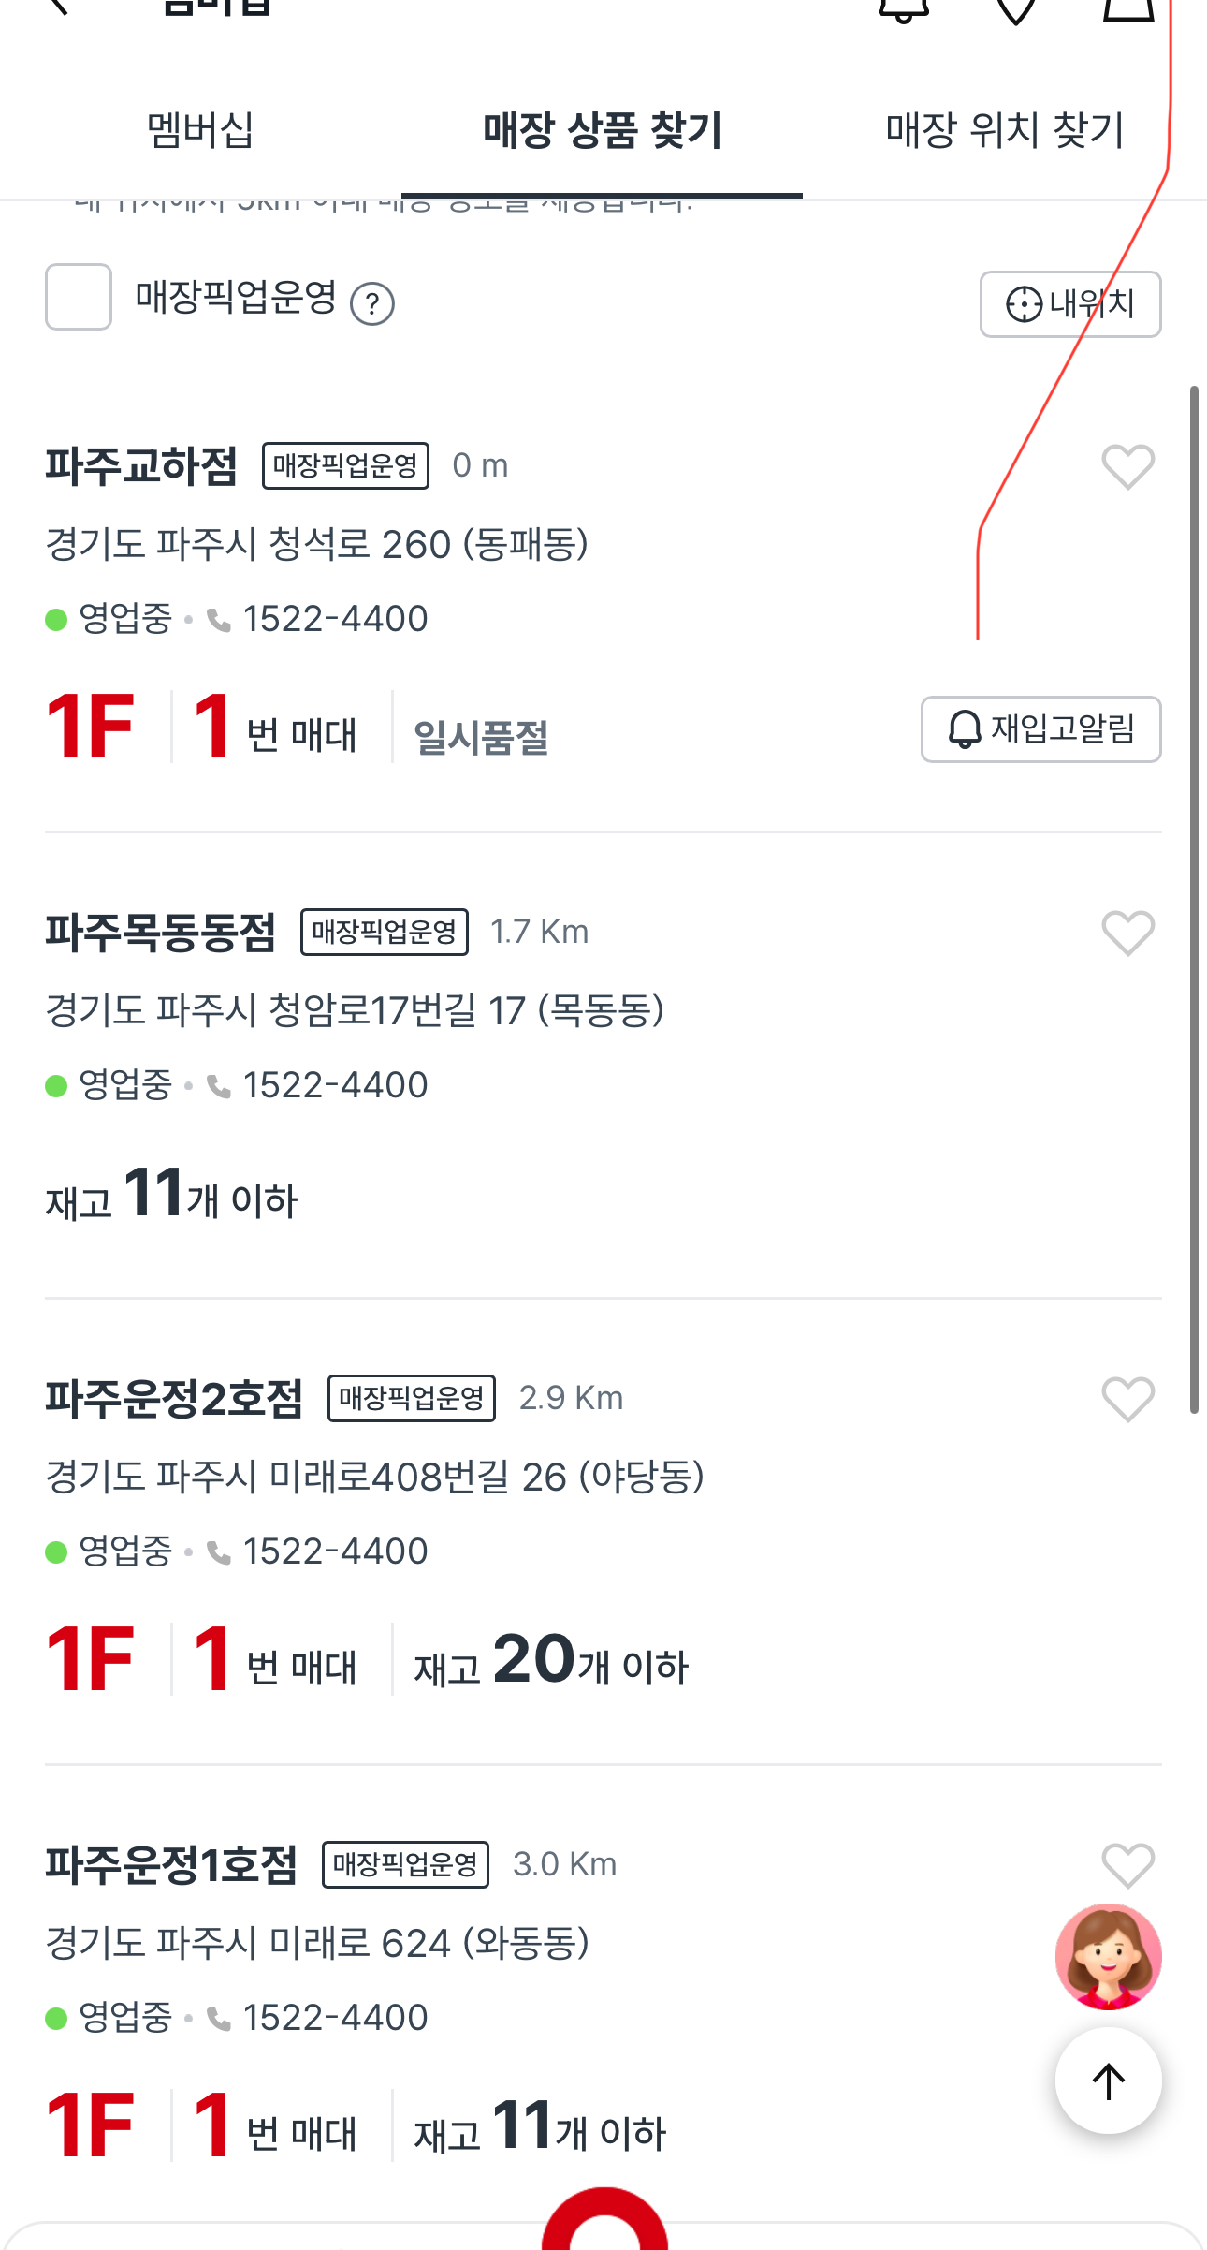Request 재입고알림 restock alert

click(x=1041, y=729)
